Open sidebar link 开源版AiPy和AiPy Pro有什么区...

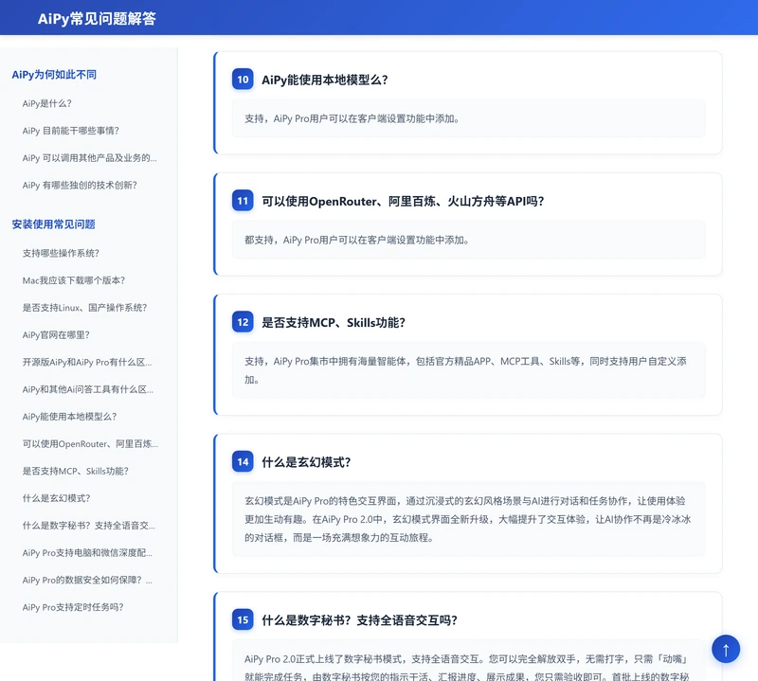pos(87,362)
